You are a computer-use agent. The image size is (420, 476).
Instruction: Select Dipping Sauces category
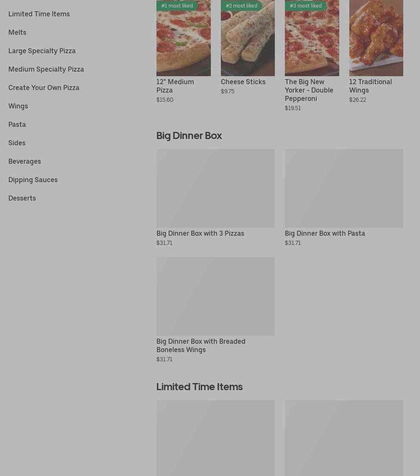33,180
